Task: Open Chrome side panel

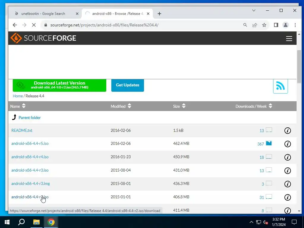Action: click(x=276, y=25)
